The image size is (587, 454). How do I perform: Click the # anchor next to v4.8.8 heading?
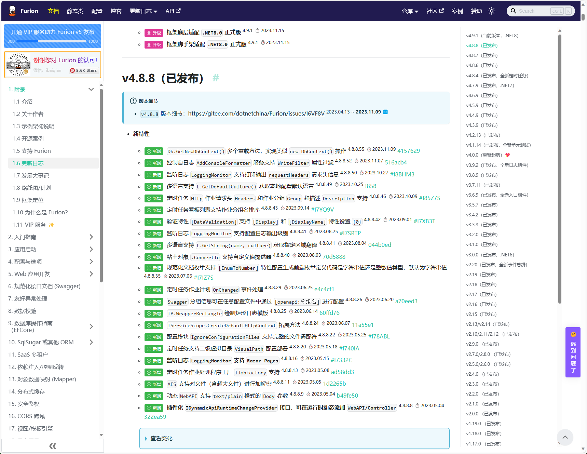pos(216,78)
